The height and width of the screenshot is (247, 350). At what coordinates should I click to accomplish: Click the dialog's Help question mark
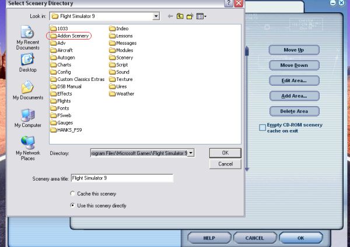(228, 3)
